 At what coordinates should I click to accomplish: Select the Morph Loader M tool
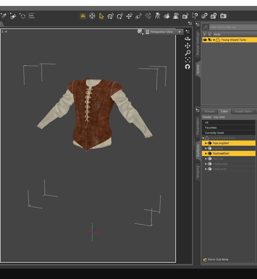pyautogui.click(x=157, y=16)
